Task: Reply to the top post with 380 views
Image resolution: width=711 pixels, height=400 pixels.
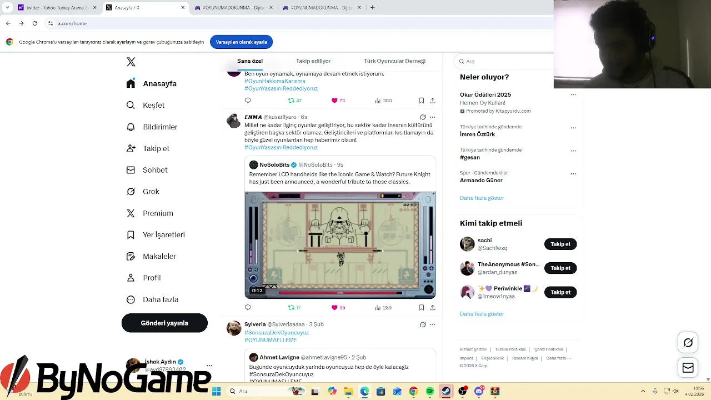Action: tap(248, 101)
